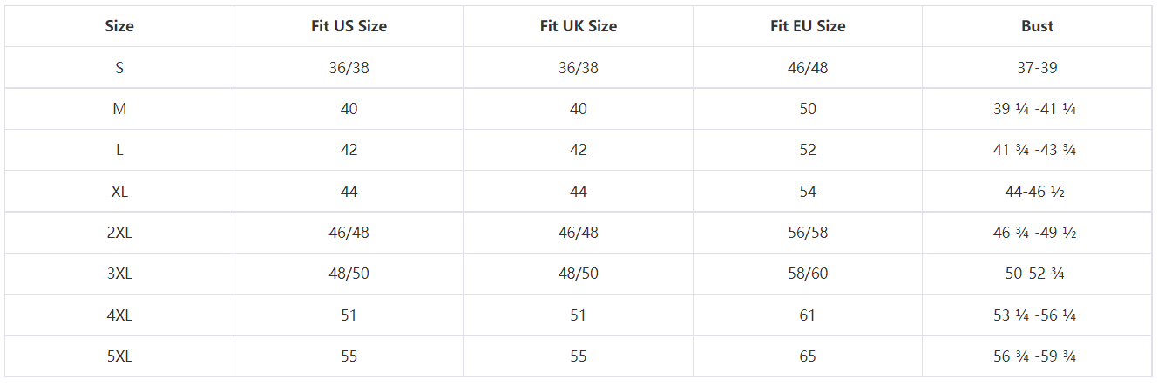This screenshot has height=386, width=1158.
Task: Click EU size 65 cell
Action: (808, 356)
